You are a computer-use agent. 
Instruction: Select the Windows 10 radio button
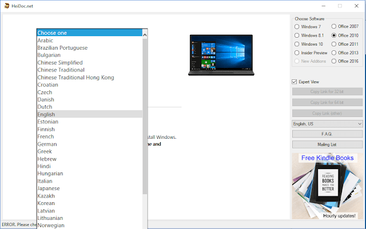coord(297,44)
